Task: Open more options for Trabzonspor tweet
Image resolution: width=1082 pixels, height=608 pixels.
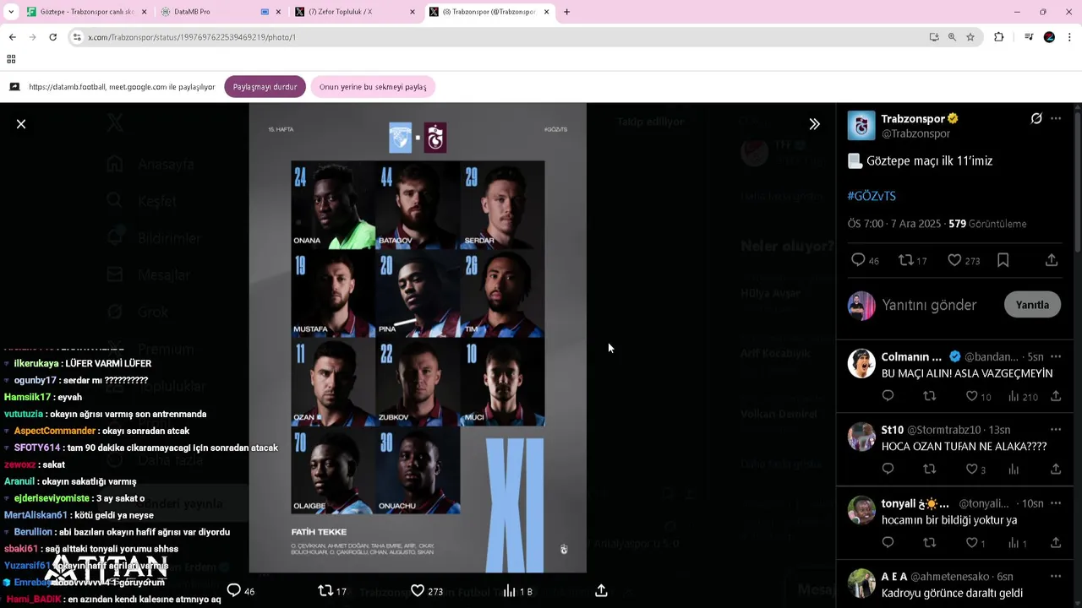Action: [x=1056, y=118]
